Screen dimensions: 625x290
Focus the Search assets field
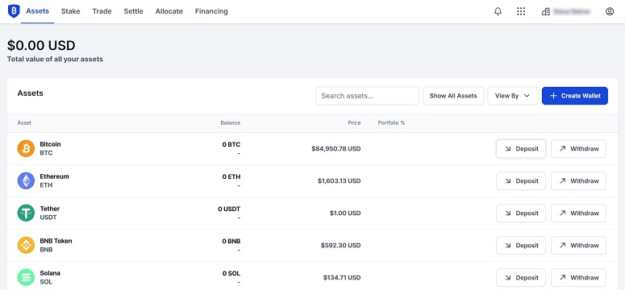pos(368,96)
